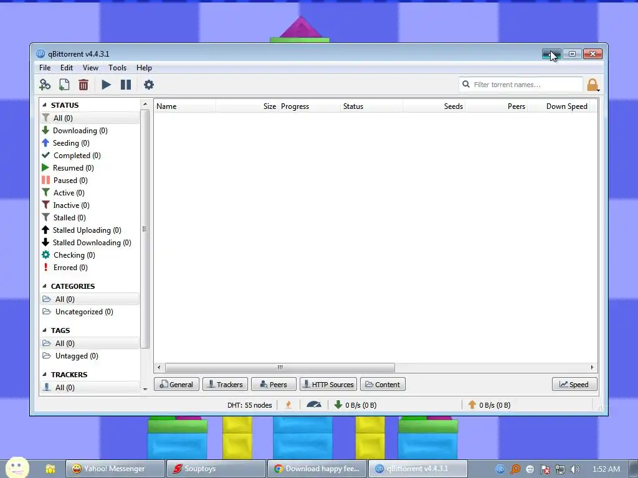The image size is (638, 478).
Task: Open the Help menu
Action: pyautogui.click(x=144, y=67)
